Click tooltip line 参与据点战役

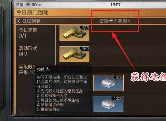click(50, 105)
